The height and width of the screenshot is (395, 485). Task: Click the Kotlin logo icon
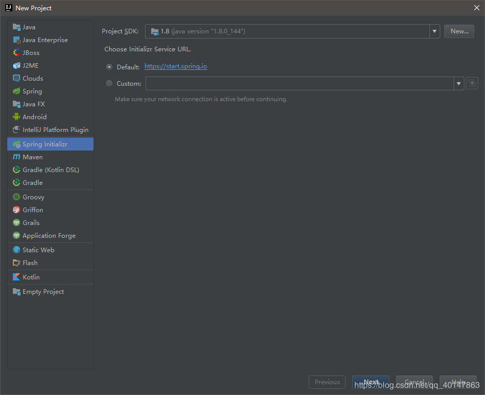click(x=16, y=277)
